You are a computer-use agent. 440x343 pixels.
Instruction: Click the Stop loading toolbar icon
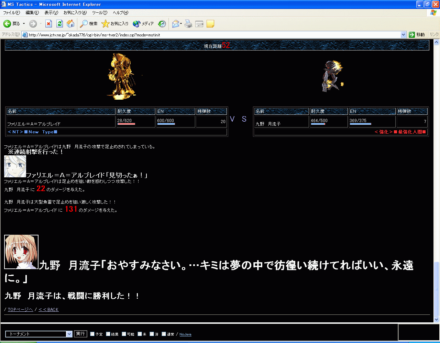(x=48, y=24)
